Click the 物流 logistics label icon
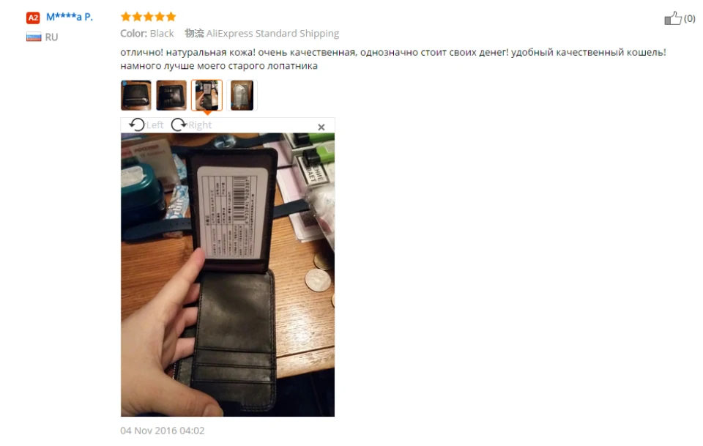Image resolution: width=703 pixels, height=446 pixels. click(x=194, y=33)
